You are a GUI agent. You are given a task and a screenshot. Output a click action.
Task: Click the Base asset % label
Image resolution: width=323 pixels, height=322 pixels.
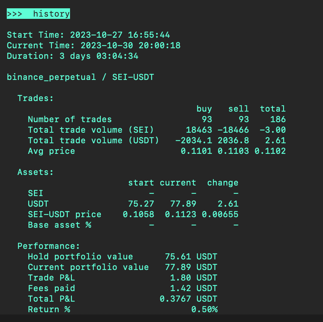[59, 225]
